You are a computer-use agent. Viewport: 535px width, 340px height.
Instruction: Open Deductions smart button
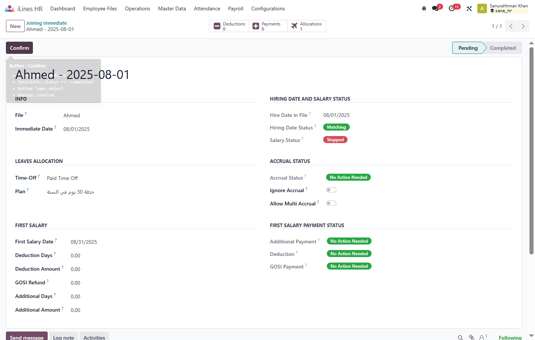[229, 26]
